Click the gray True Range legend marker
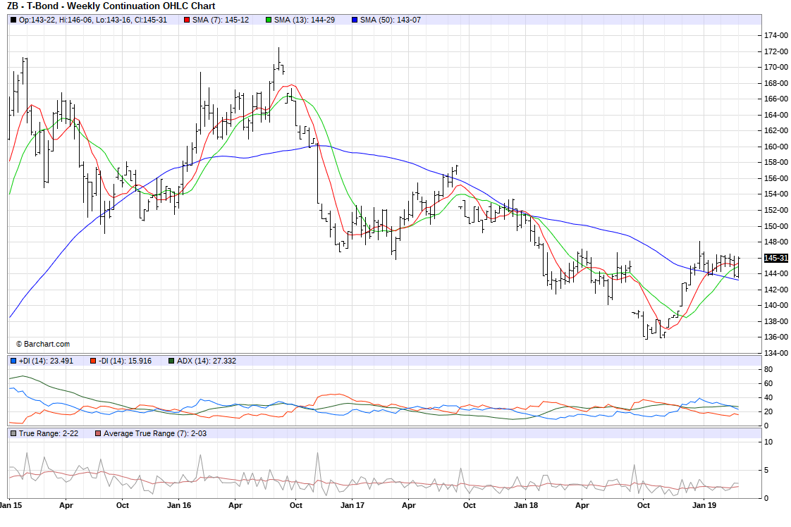The height and width of the screenshot is (527, 791). click(13, 433)
